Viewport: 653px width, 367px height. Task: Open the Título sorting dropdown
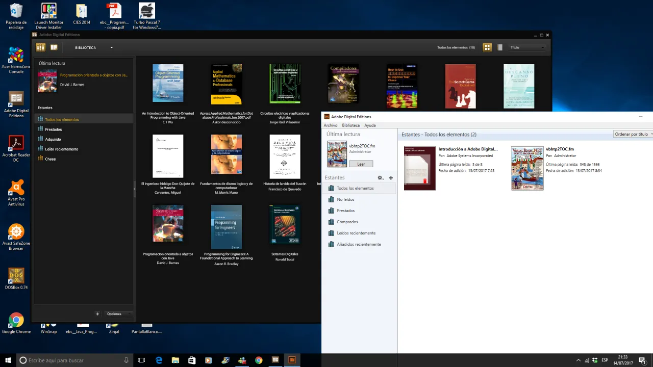point(525,47)
